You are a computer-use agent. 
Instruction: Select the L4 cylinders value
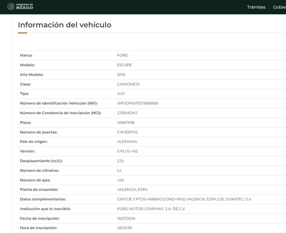119,170
